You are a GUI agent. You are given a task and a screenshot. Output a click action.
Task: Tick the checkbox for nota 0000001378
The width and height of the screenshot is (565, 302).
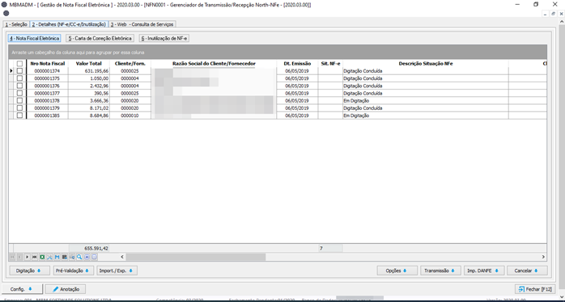click(19, 101)
